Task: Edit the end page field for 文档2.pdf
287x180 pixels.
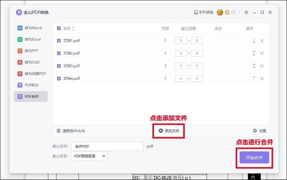Action: [197, 53]
